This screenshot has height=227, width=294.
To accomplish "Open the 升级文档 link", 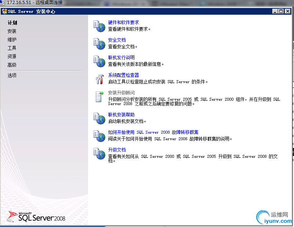I will 117,150.
